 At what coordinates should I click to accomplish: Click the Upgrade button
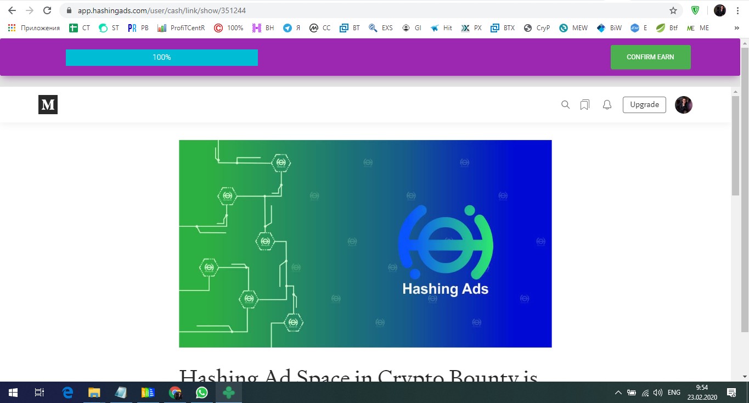(644, 105)
